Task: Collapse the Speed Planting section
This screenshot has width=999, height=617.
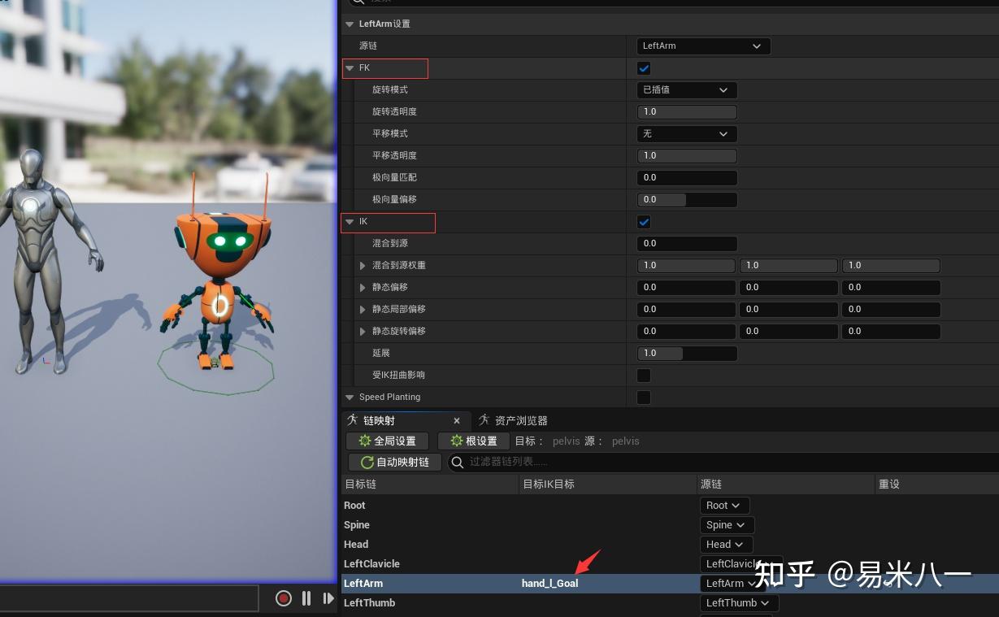Action: tap(350, 397)
